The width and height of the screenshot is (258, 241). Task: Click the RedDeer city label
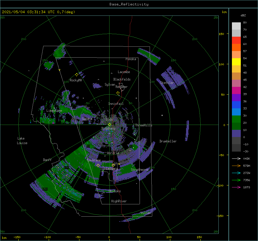[x=122, y=87]
